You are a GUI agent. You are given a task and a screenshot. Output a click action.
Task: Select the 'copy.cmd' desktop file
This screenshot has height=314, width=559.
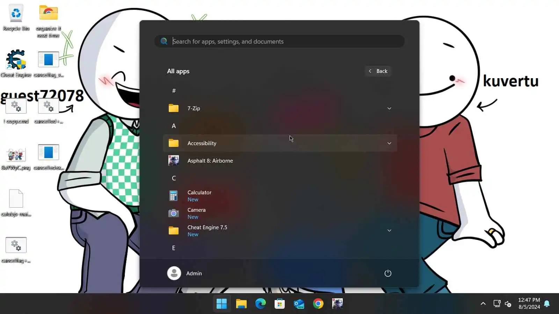pyautogui.click(x=16, y=111)
